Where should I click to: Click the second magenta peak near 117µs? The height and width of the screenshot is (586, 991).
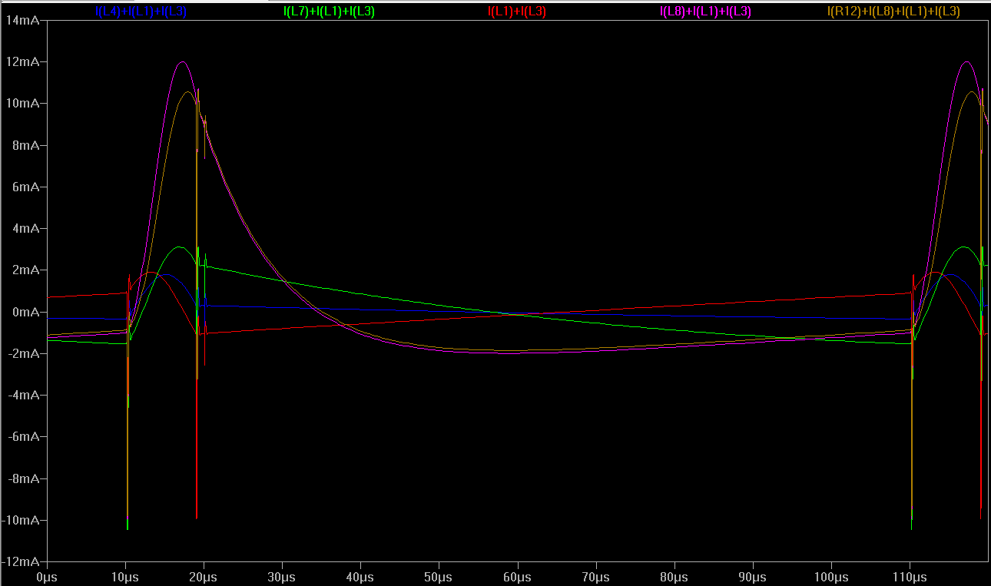(x=966, y=62)
